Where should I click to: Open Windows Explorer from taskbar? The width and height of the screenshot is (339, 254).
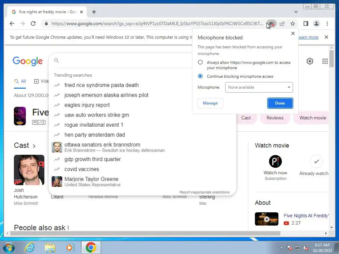point(50,247)
